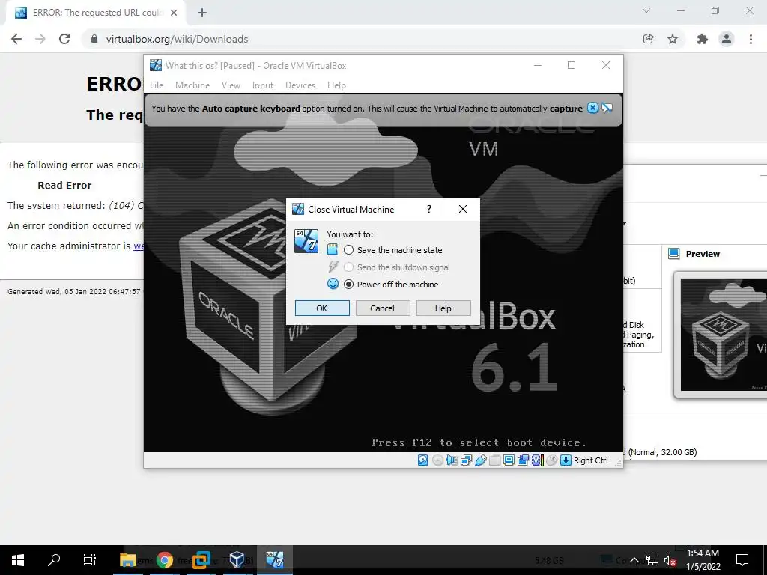Show hidden system tray icons

634,560
